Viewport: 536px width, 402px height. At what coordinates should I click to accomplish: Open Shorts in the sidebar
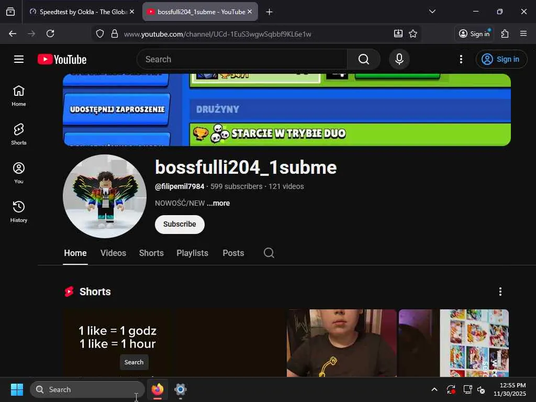[19, 135]
